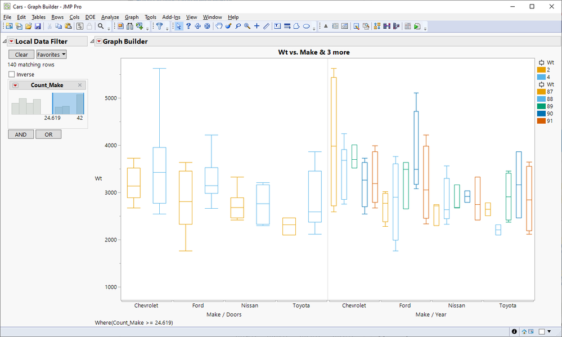Select the Help question mark tool
The height and width of the screenshot is (337, 562).
pos(188,26)
